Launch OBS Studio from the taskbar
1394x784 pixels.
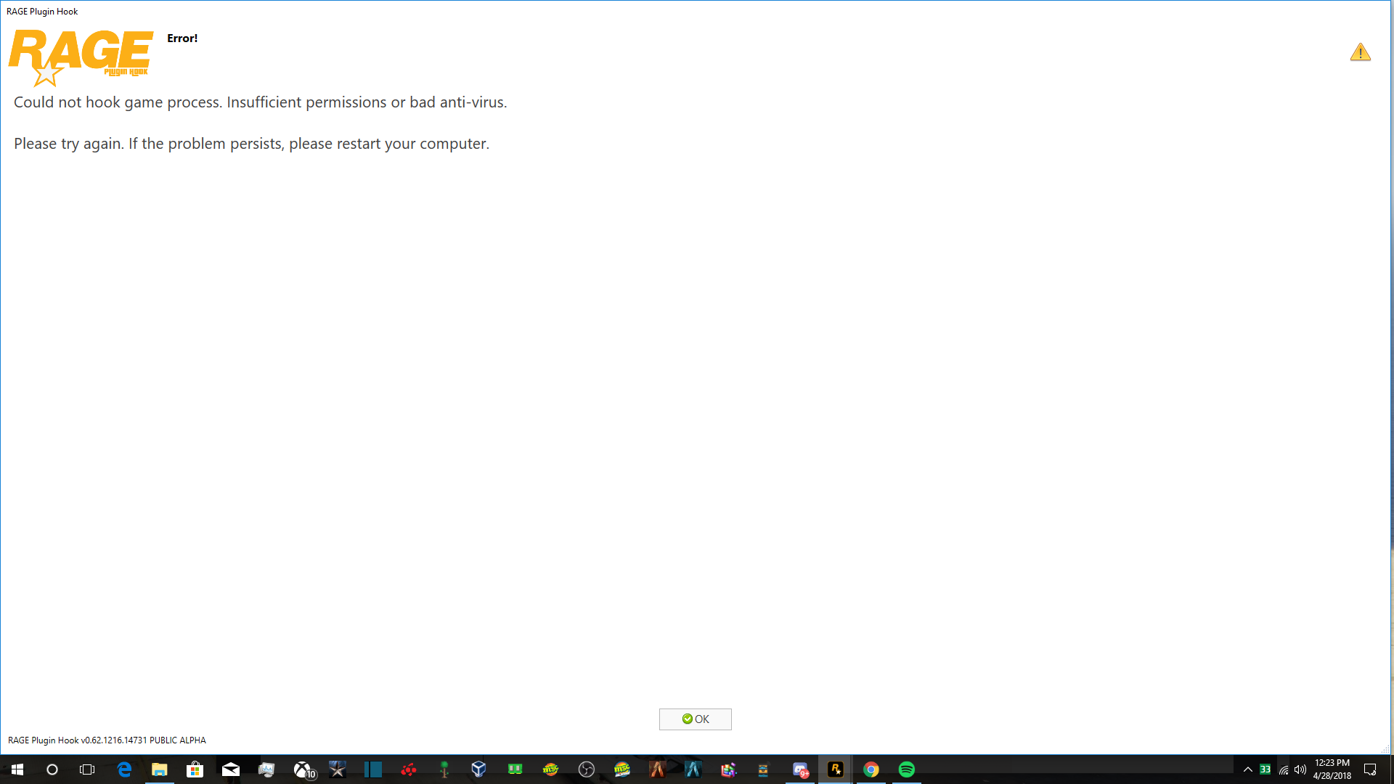coord(586,769)
